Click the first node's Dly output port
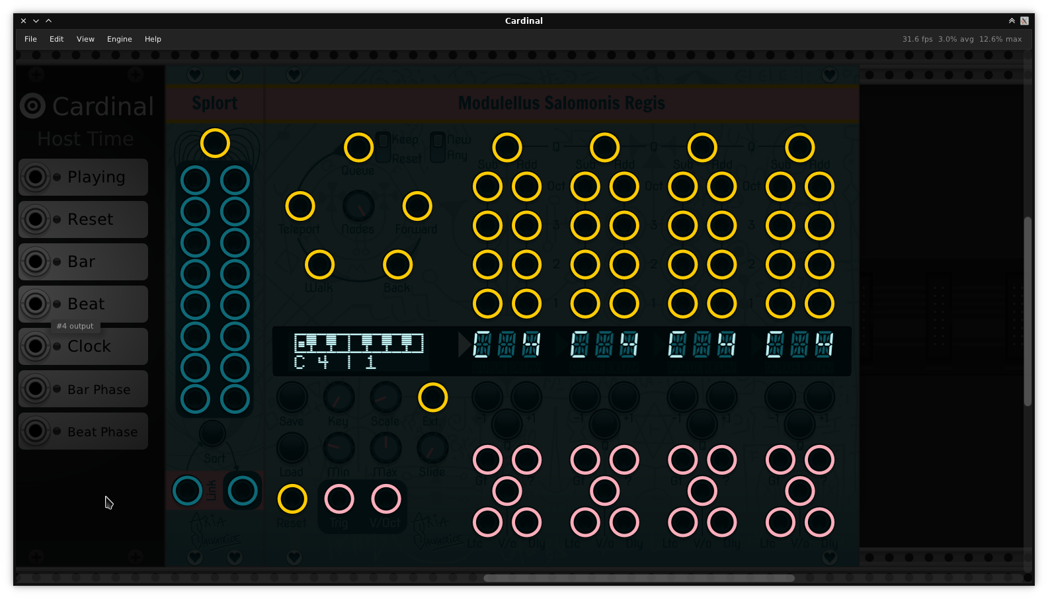The height and width of the screenshot is (599, 1048). click(x=527, y=522)
